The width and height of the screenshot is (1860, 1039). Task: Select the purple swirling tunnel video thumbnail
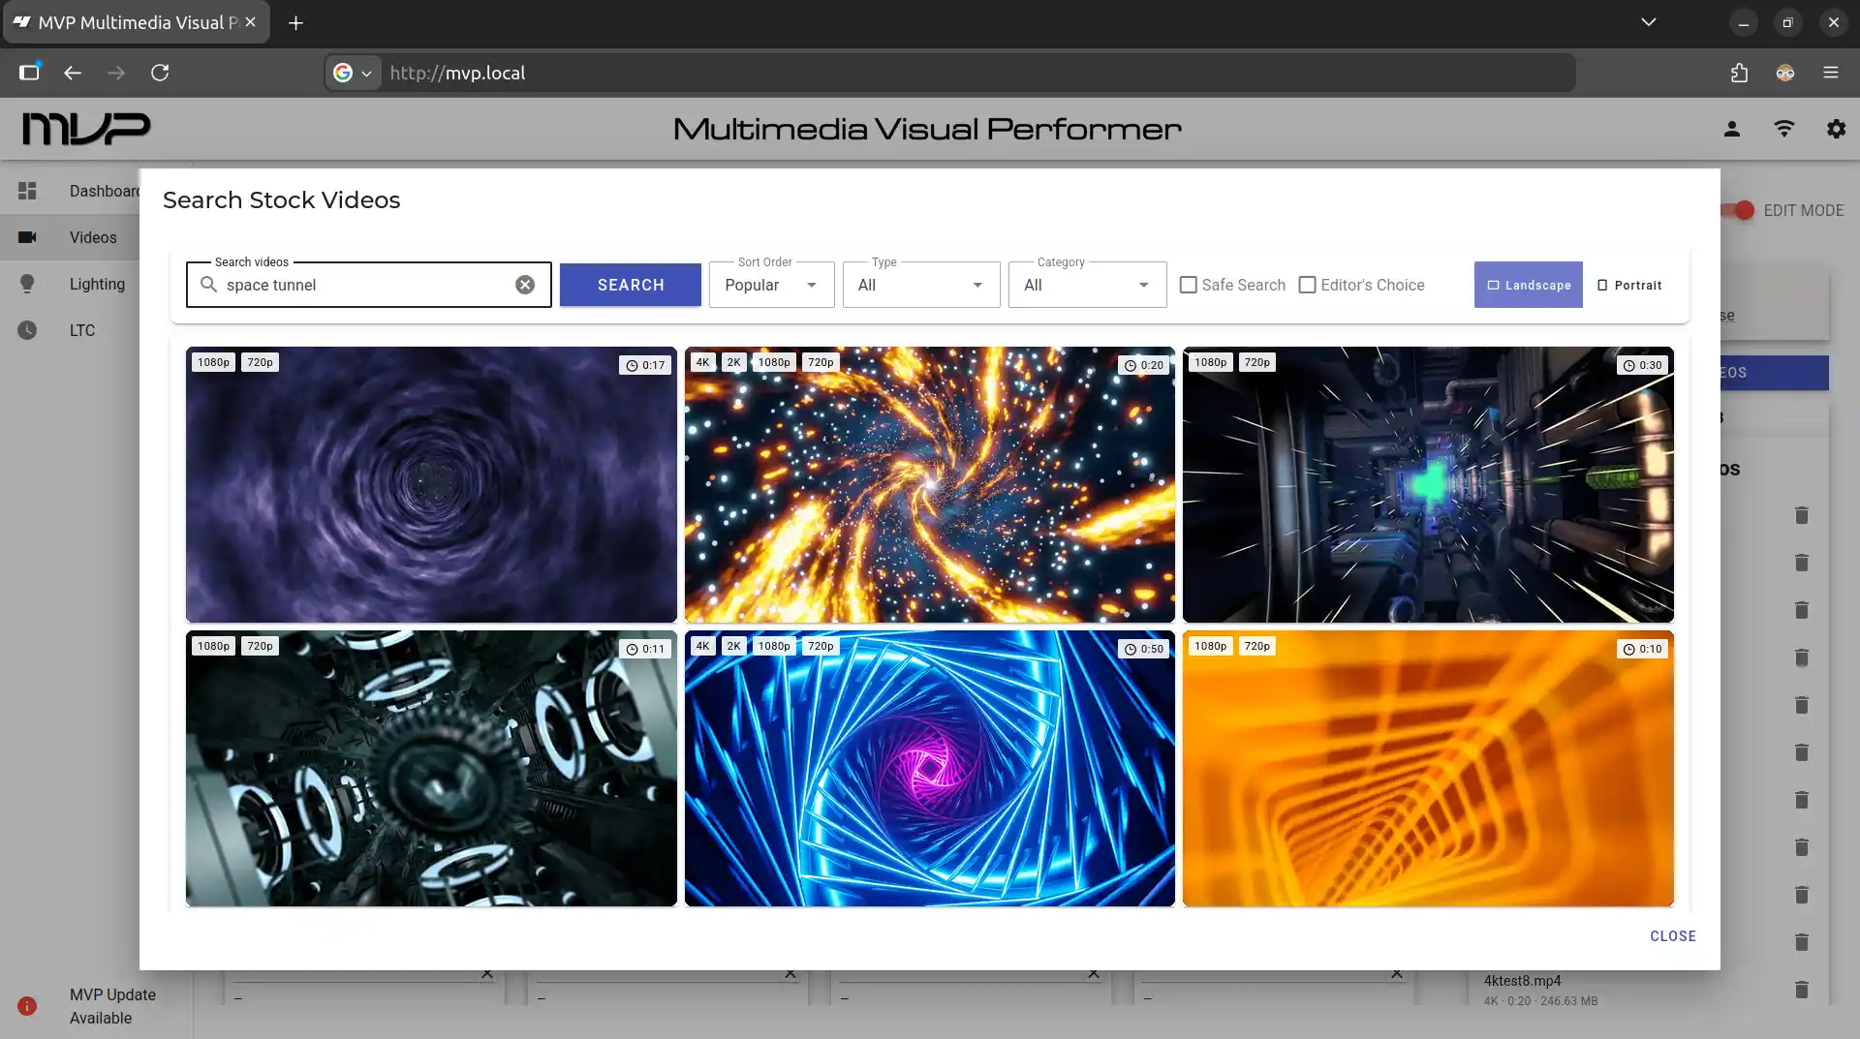pos(431,484)
